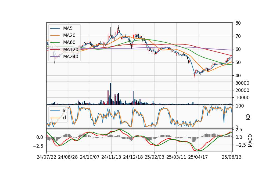258x185 pixels.
Task: Click the 10000 volume axis label
Action: point(242,98)
